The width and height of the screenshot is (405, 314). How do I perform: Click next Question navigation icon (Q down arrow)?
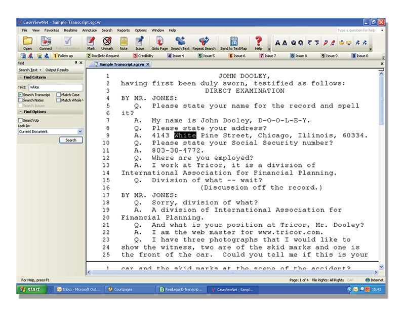click(301, 43)
